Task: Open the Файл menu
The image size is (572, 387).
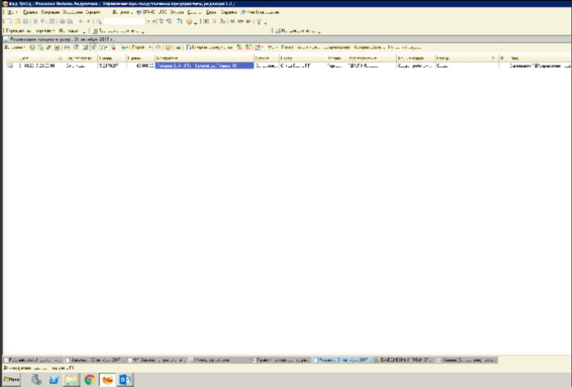Action: click(11, 13)
